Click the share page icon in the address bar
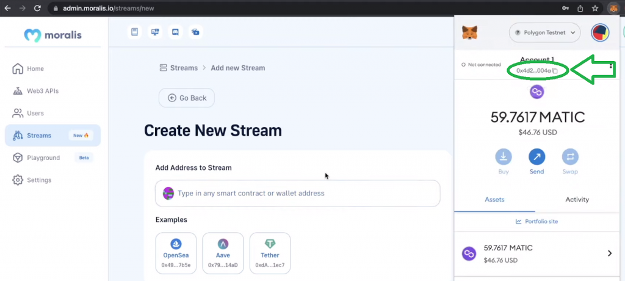This screenshot has width=625, height=281. (x=580, y=8)
